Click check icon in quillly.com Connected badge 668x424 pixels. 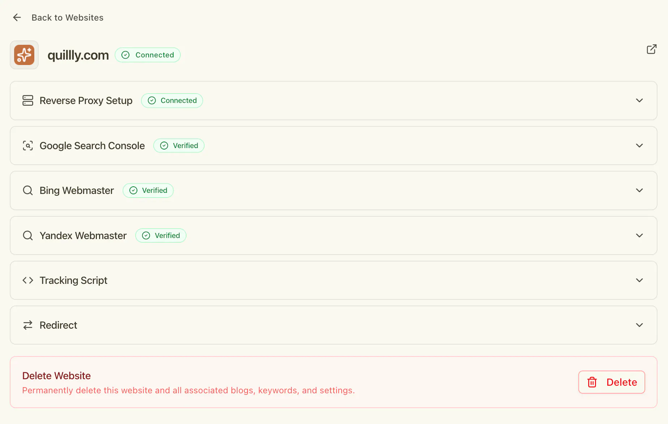click(125, 55)
